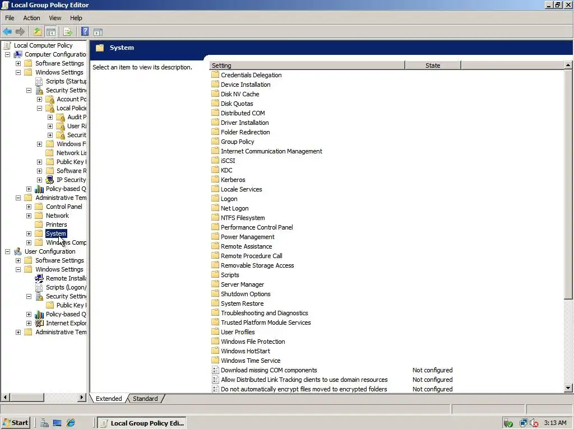Expand User Configuration Administrative Templates node
The height and width of the screenshot is (430, 574).
pos(18,332)
